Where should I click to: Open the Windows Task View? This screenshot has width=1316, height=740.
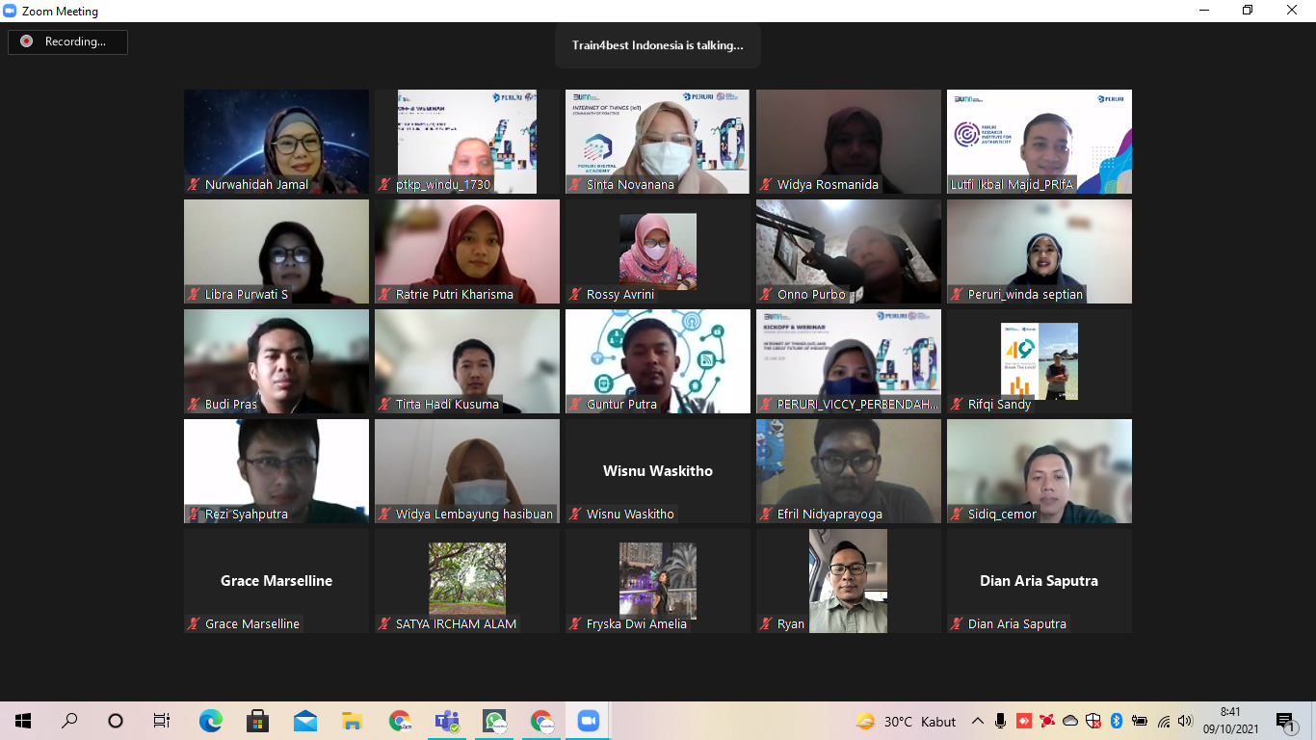click(x=162, y=721)
